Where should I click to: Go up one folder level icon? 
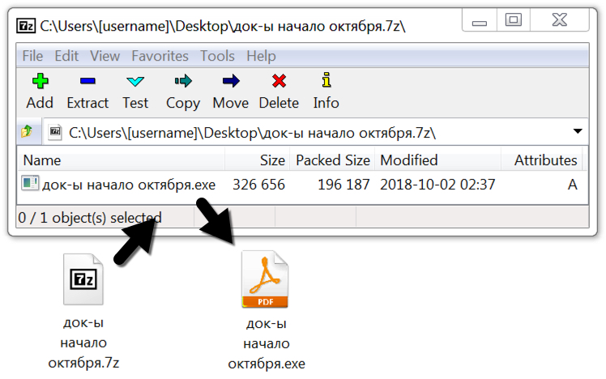coord(27,132)
